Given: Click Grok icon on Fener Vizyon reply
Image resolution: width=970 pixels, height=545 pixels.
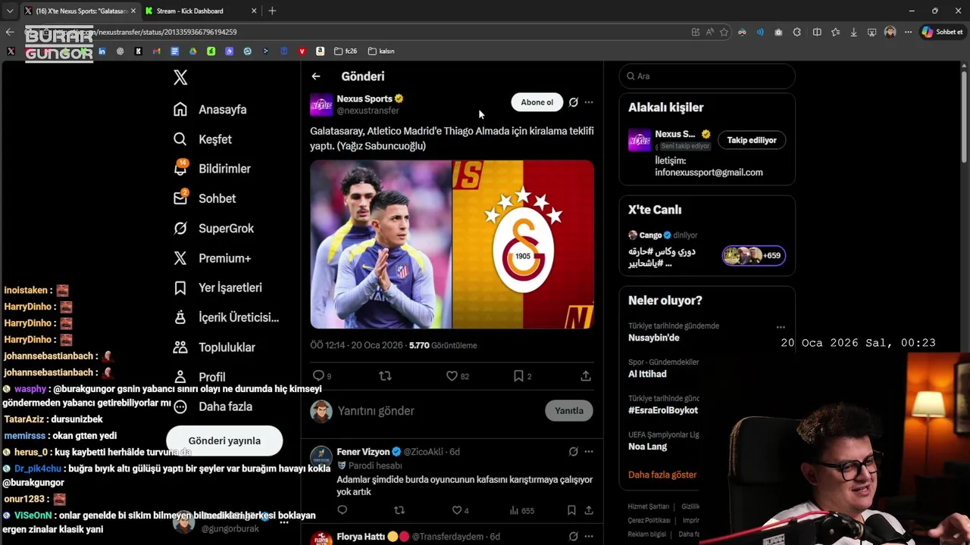Looking at the screenshot, I should tap(574, 452).
